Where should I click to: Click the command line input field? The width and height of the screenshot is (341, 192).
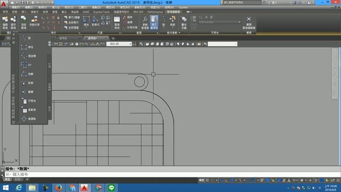pyautogui.click(x=172, y=174)
